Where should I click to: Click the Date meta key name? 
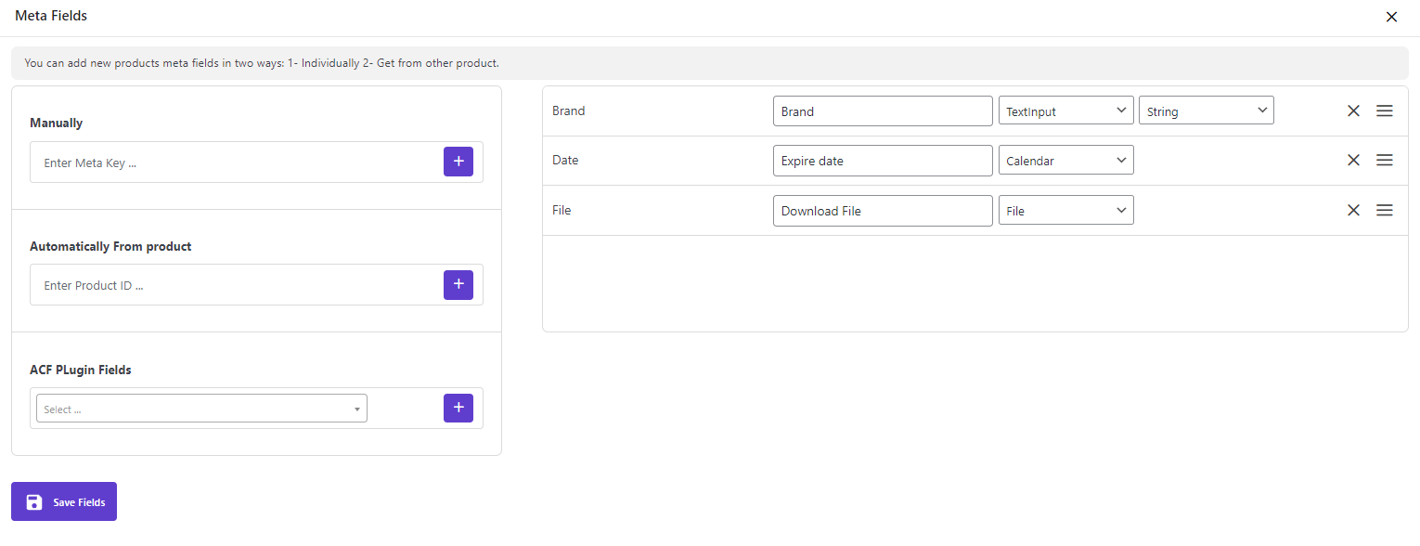tap(564, 160)
